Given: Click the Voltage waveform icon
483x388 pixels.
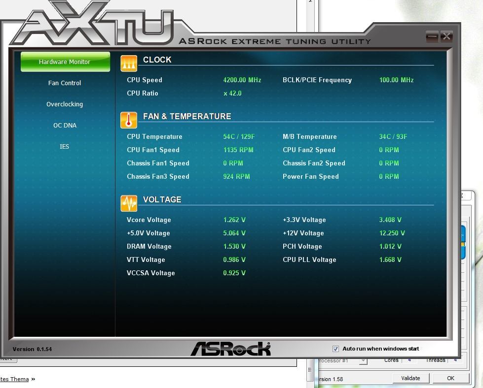Looking at the screenshot, I should point(129,203).
